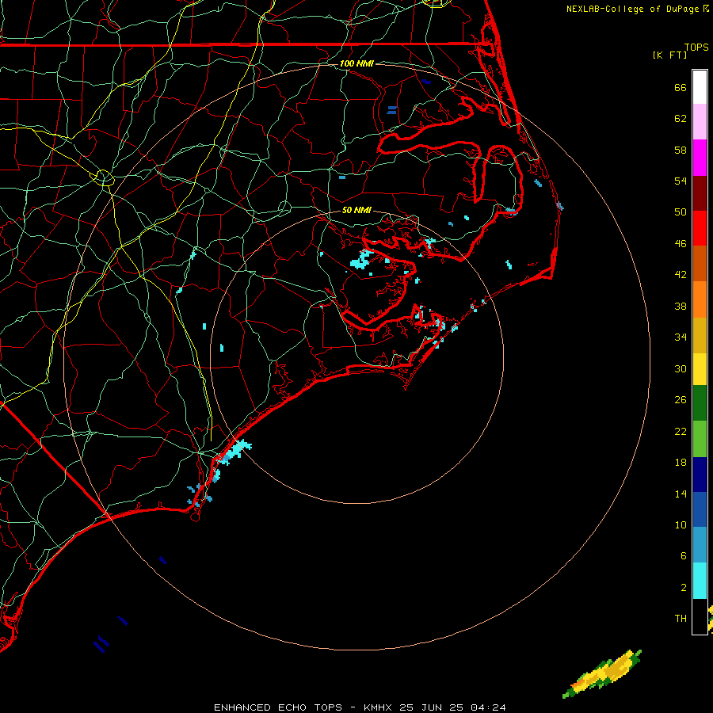Image resolution: width=713 pixels, height=713 pixels.
Task: Click the legend value 38
Action: (681, 306)
